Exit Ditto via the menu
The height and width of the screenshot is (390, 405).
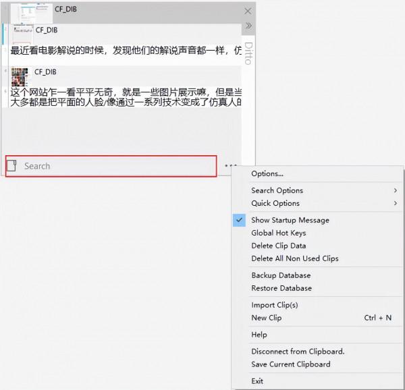pyautogui.click(x=317, y=381)
